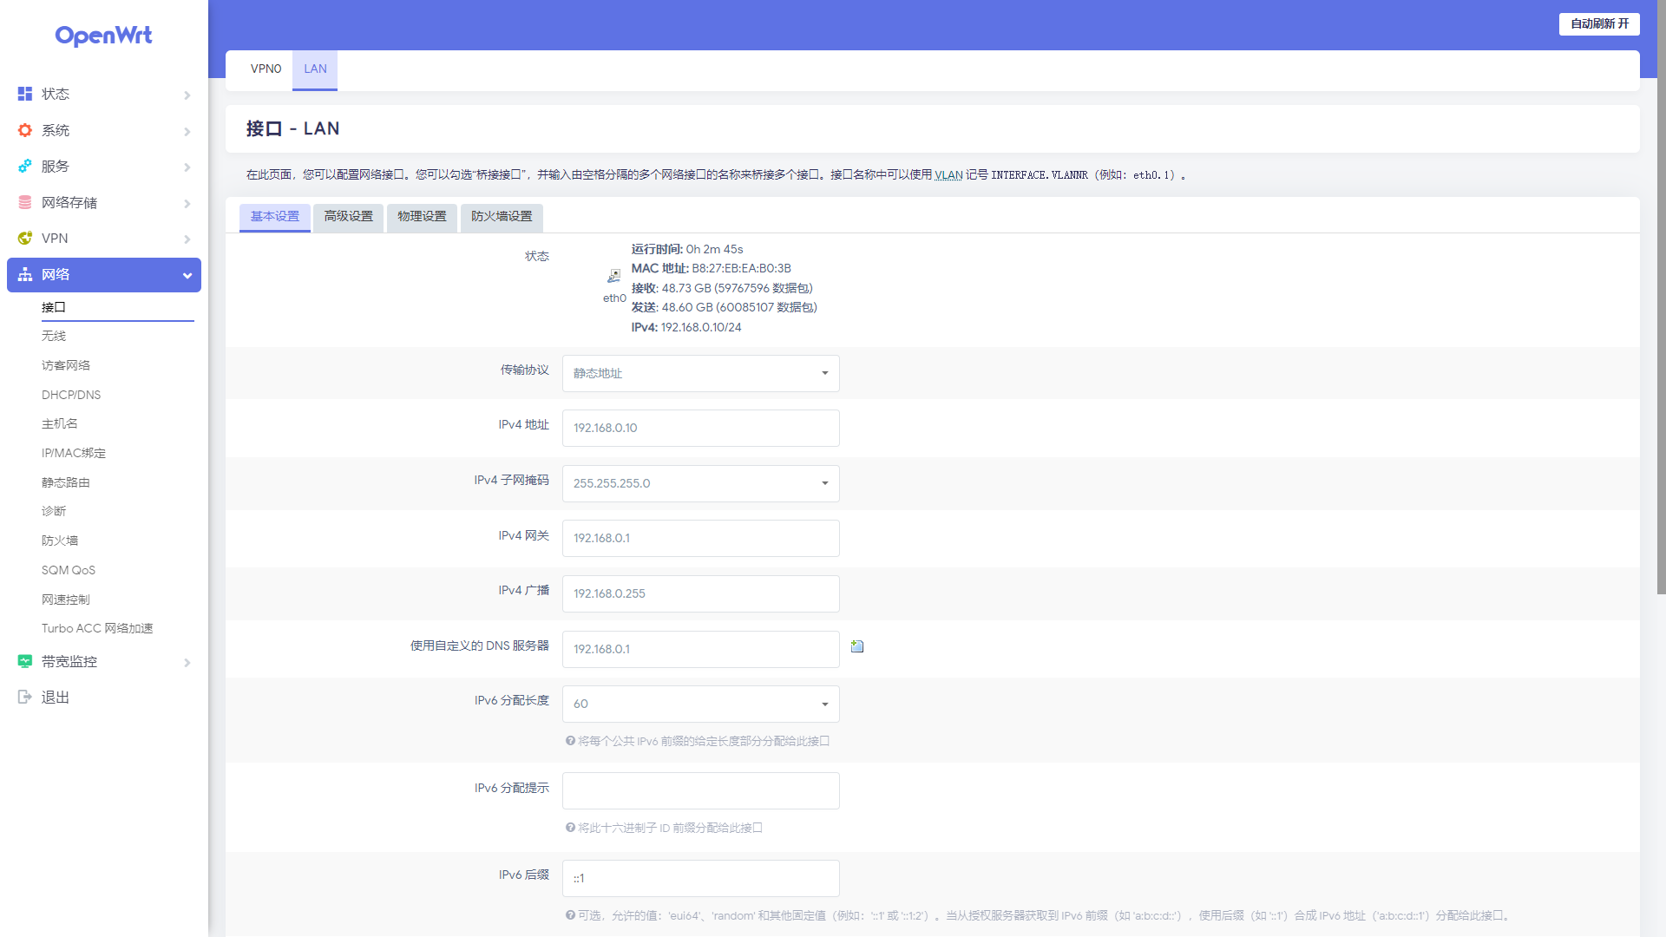Focus the IPv4 网关 gateway field
This screenshot has width=1666, height=937.
point(700,538)
